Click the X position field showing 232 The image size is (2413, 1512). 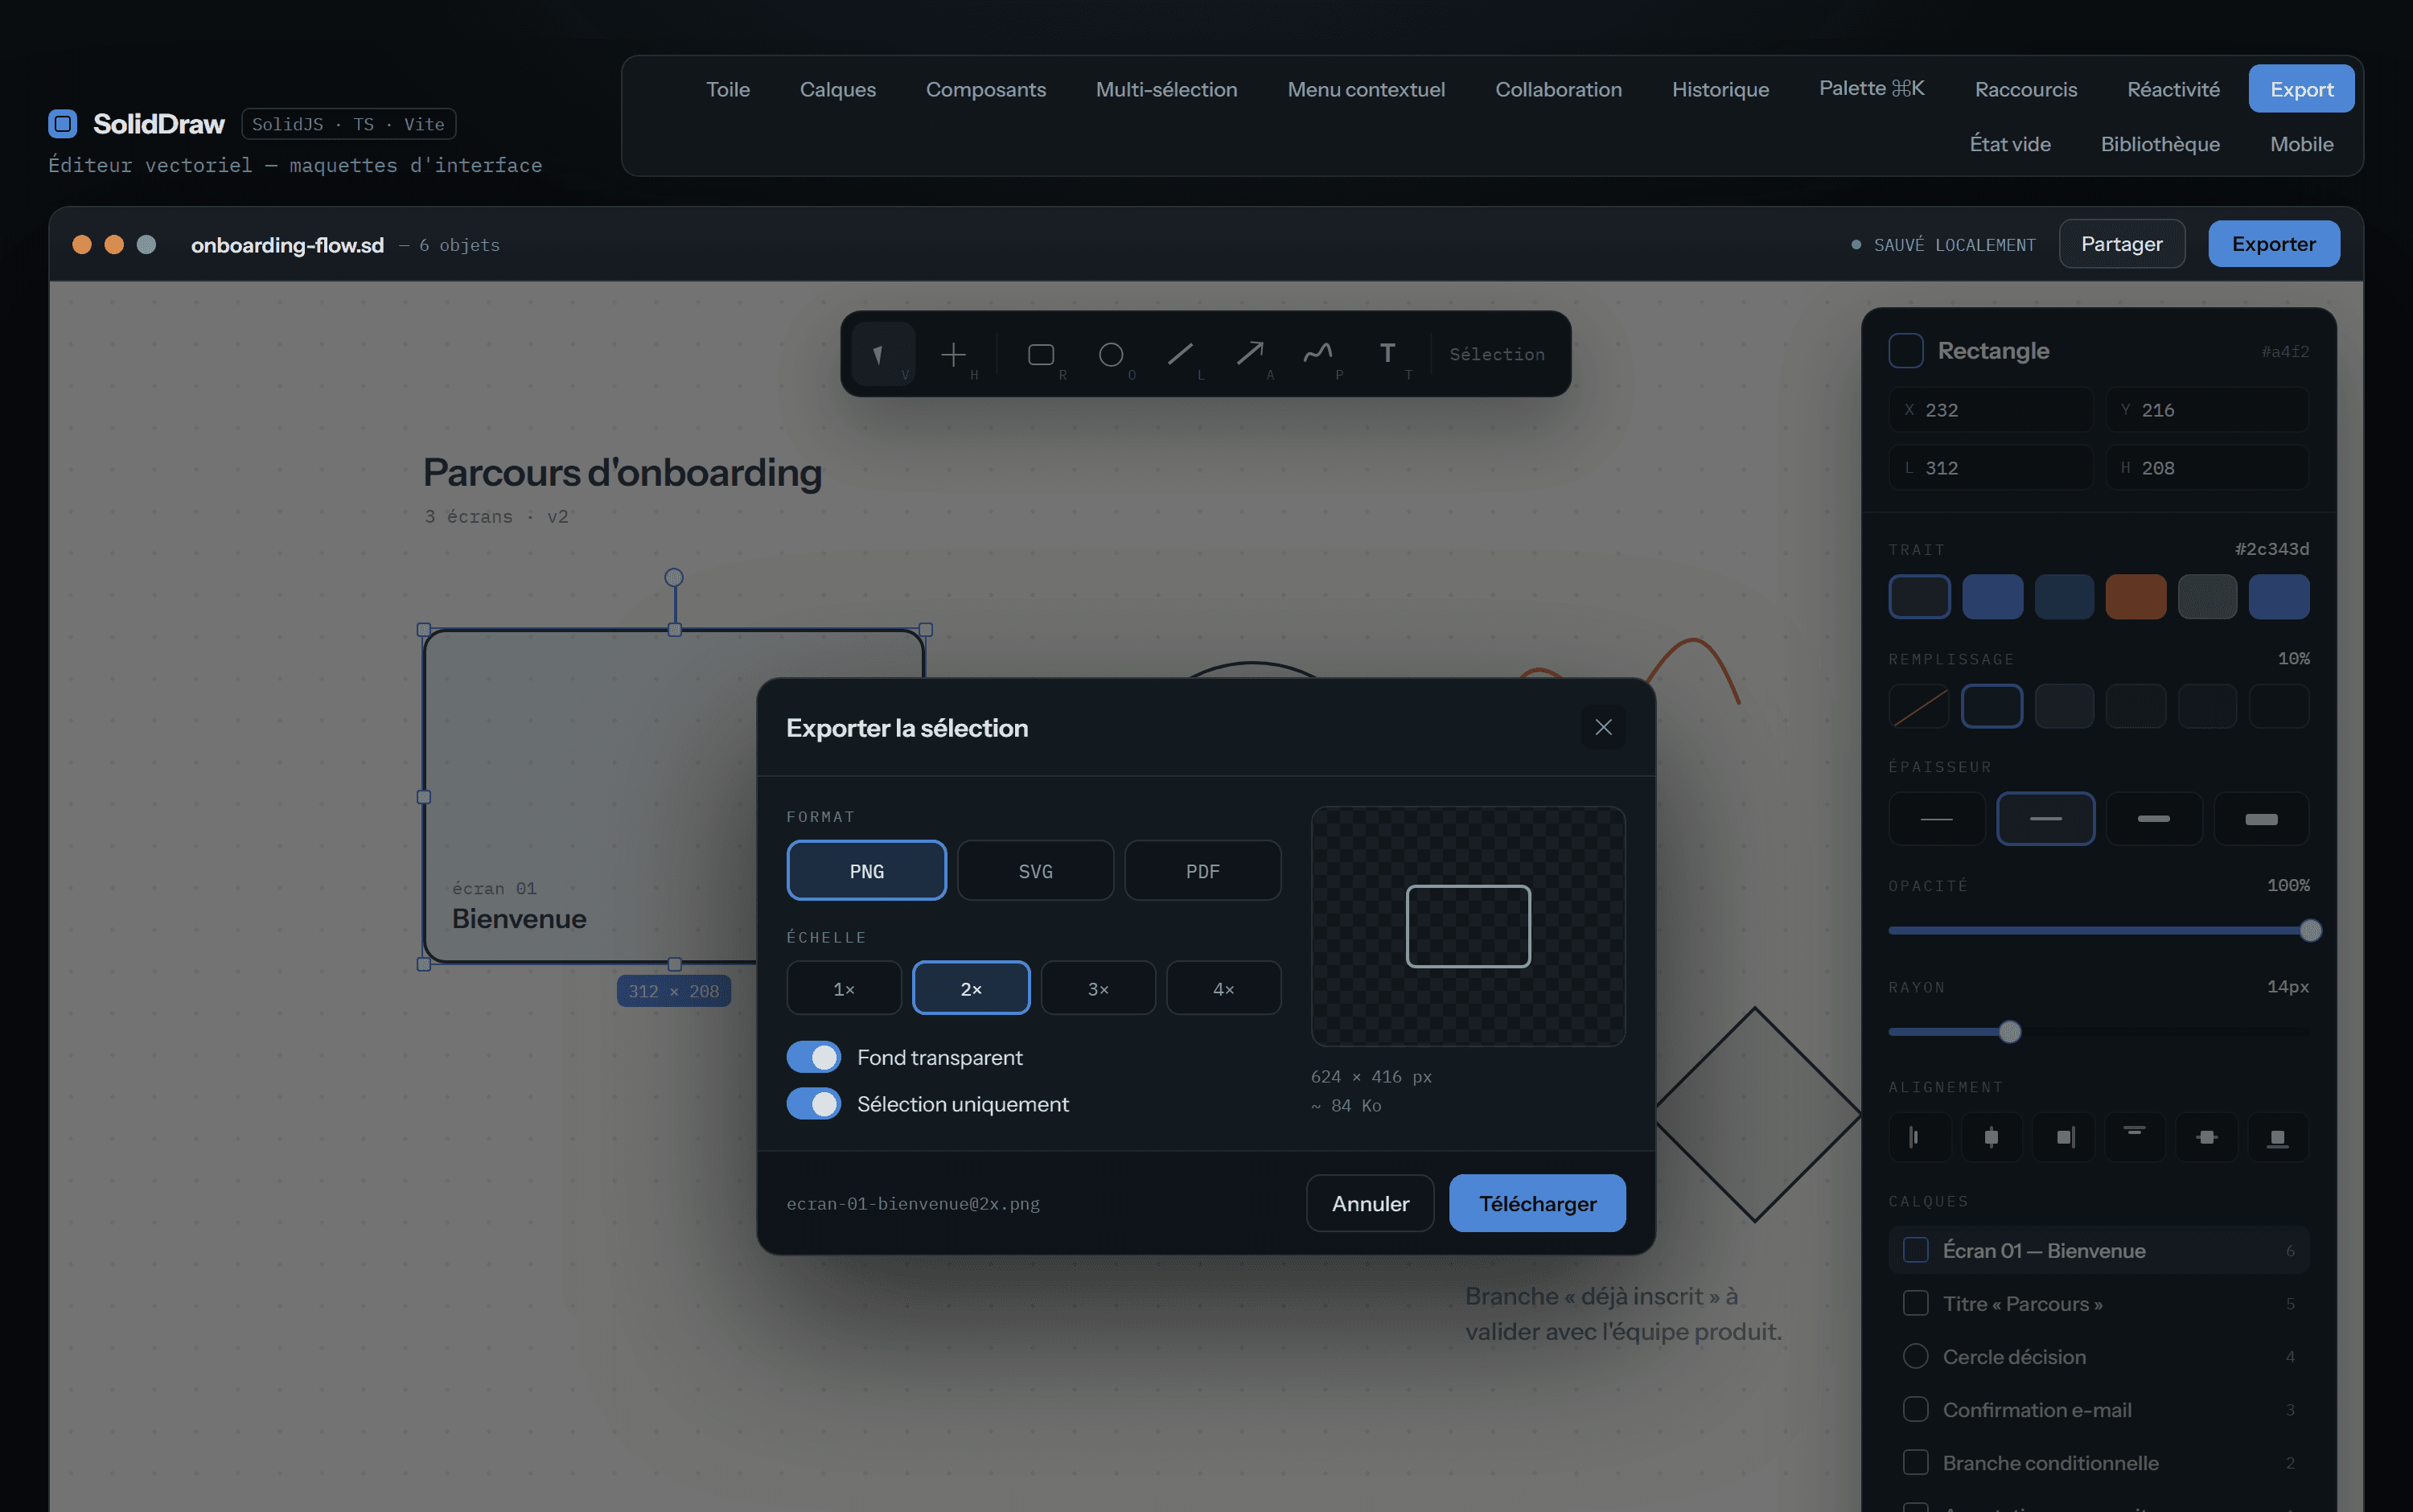tap(1990, 410)
